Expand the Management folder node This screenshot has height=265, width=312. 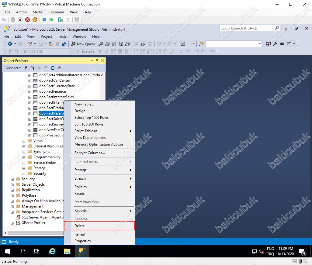pos(12,207)
